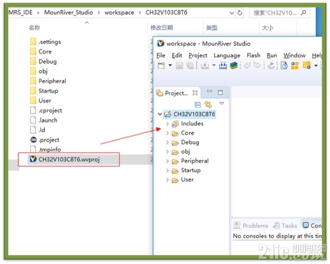Expand the Debug folder in project tree
Screen dimensions: 330x264
click(167, 143)
